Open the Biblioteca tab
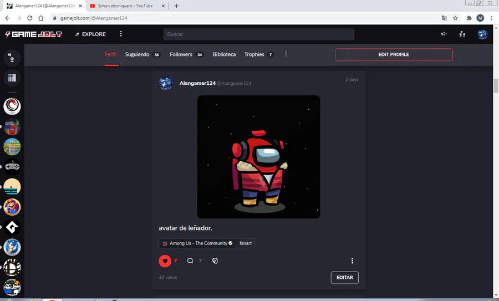The height and width of the screenshot is (301, 499). pos(225,54)
